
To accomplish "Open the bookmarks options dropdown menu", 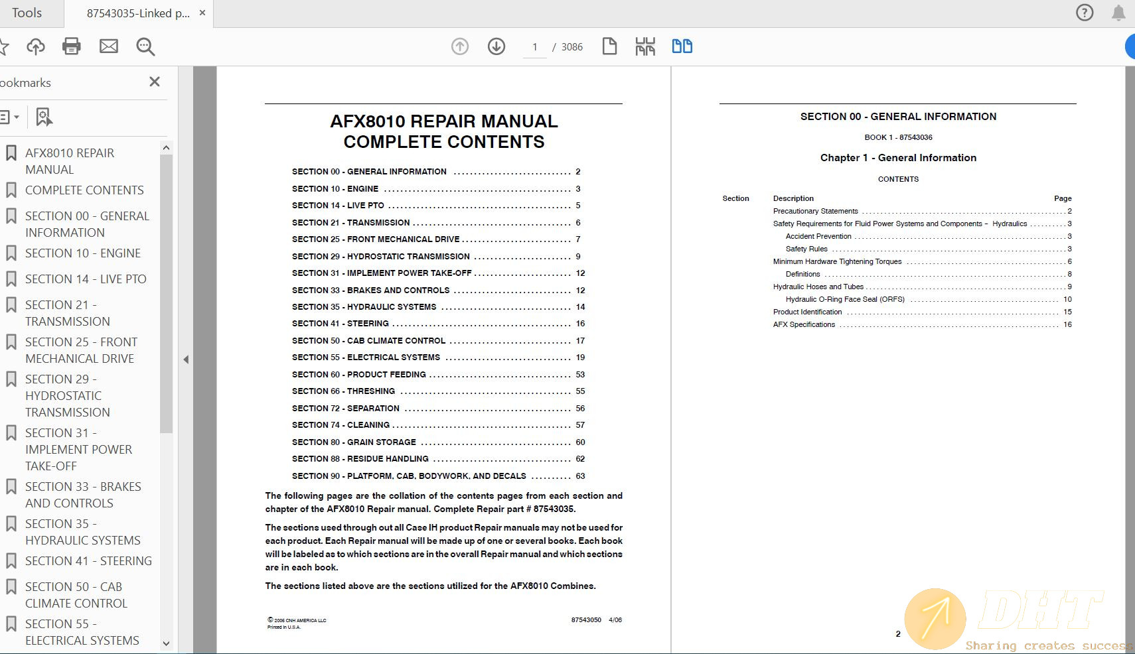I will pos(9,117).
